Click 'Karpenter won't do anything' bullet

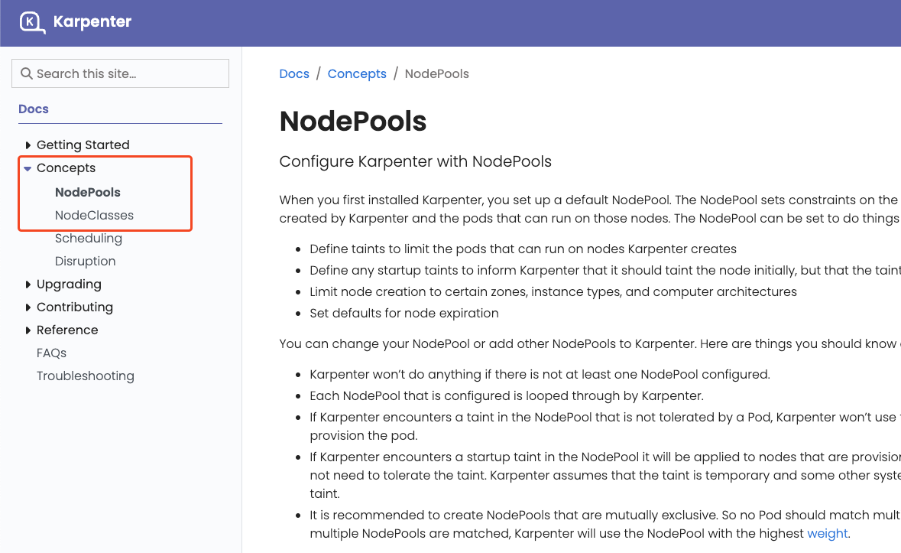tap(540, 375)
